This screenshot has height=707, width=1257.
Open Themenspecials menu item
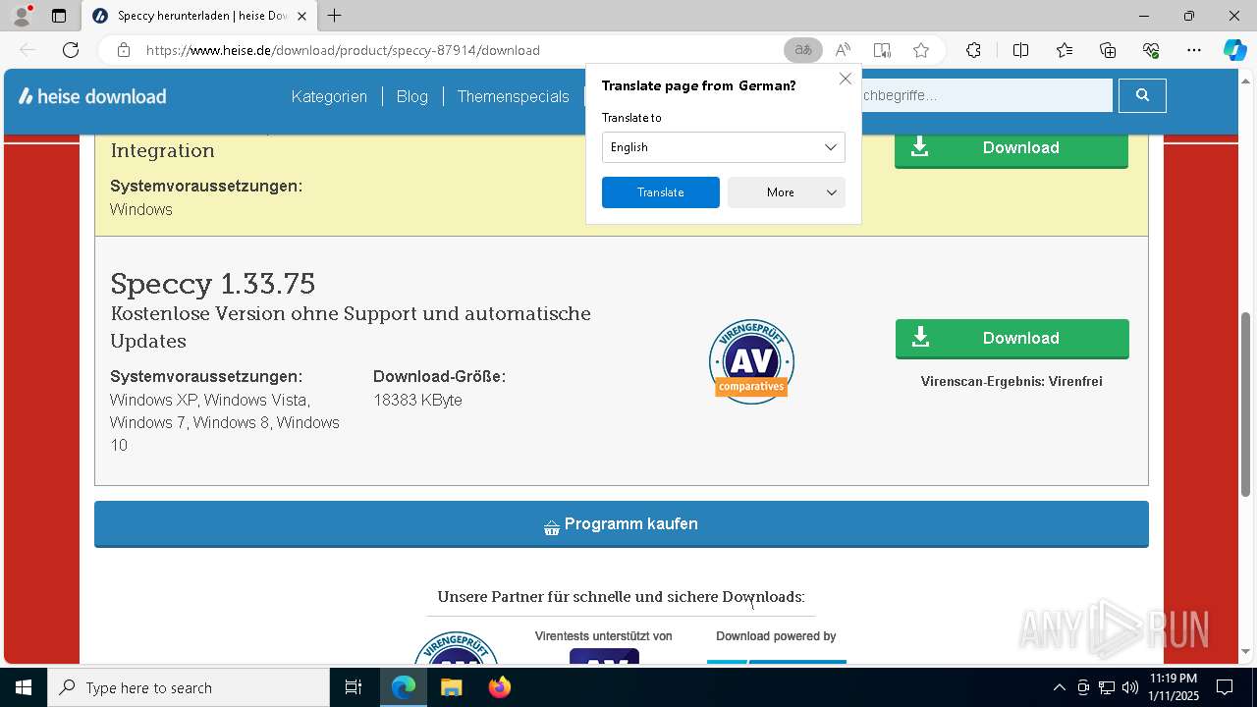pos(513,96)
